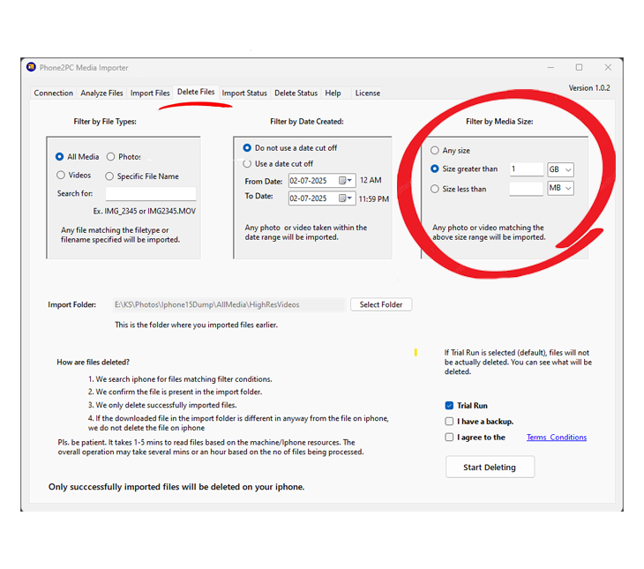Open the Terms Conditions link

pos(557,438)
